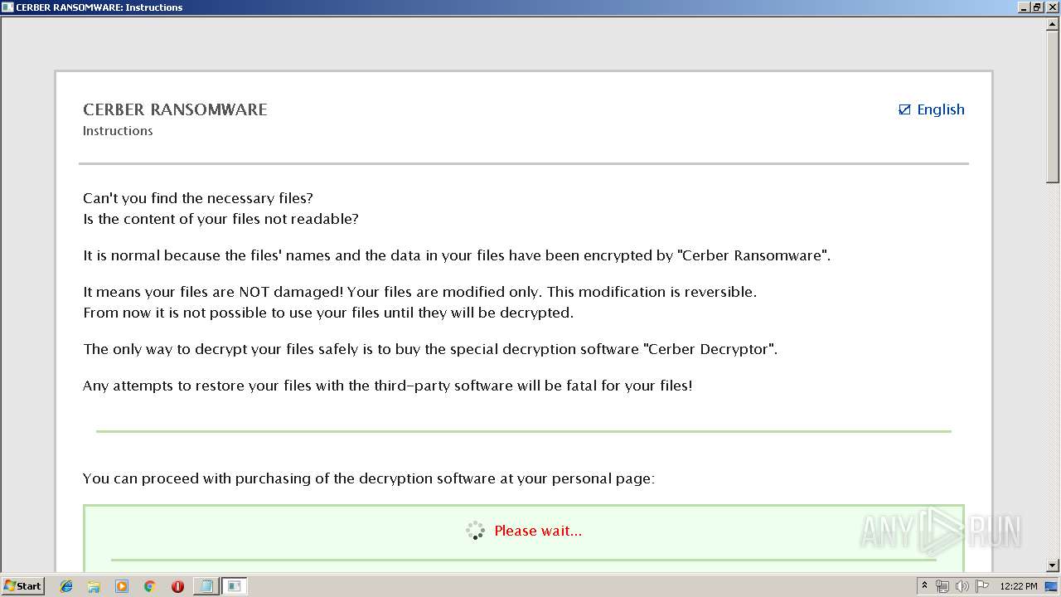The image size is (1061, 597).
Task: Open Windows Explorer folder icon in taskbar
Action: click(94, 586)
